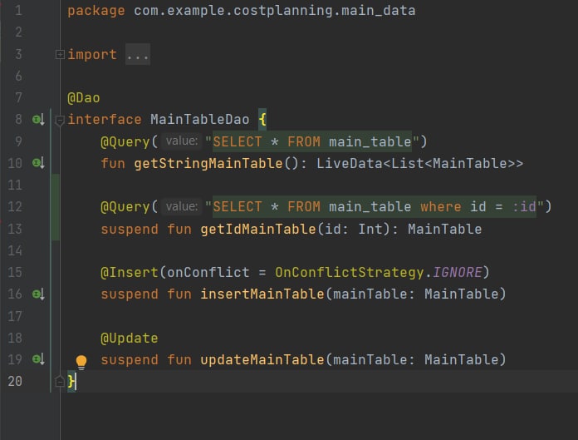Click the :id parameter in the SQL query
This screenshot has width=578, height=440.
524,206
